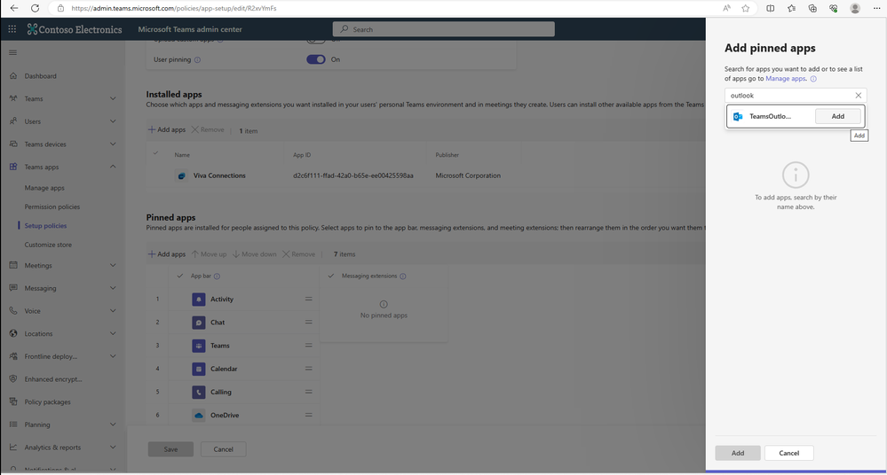Click Microsoft Corporation publisher cell
The image size is (887, 475).
468,175
